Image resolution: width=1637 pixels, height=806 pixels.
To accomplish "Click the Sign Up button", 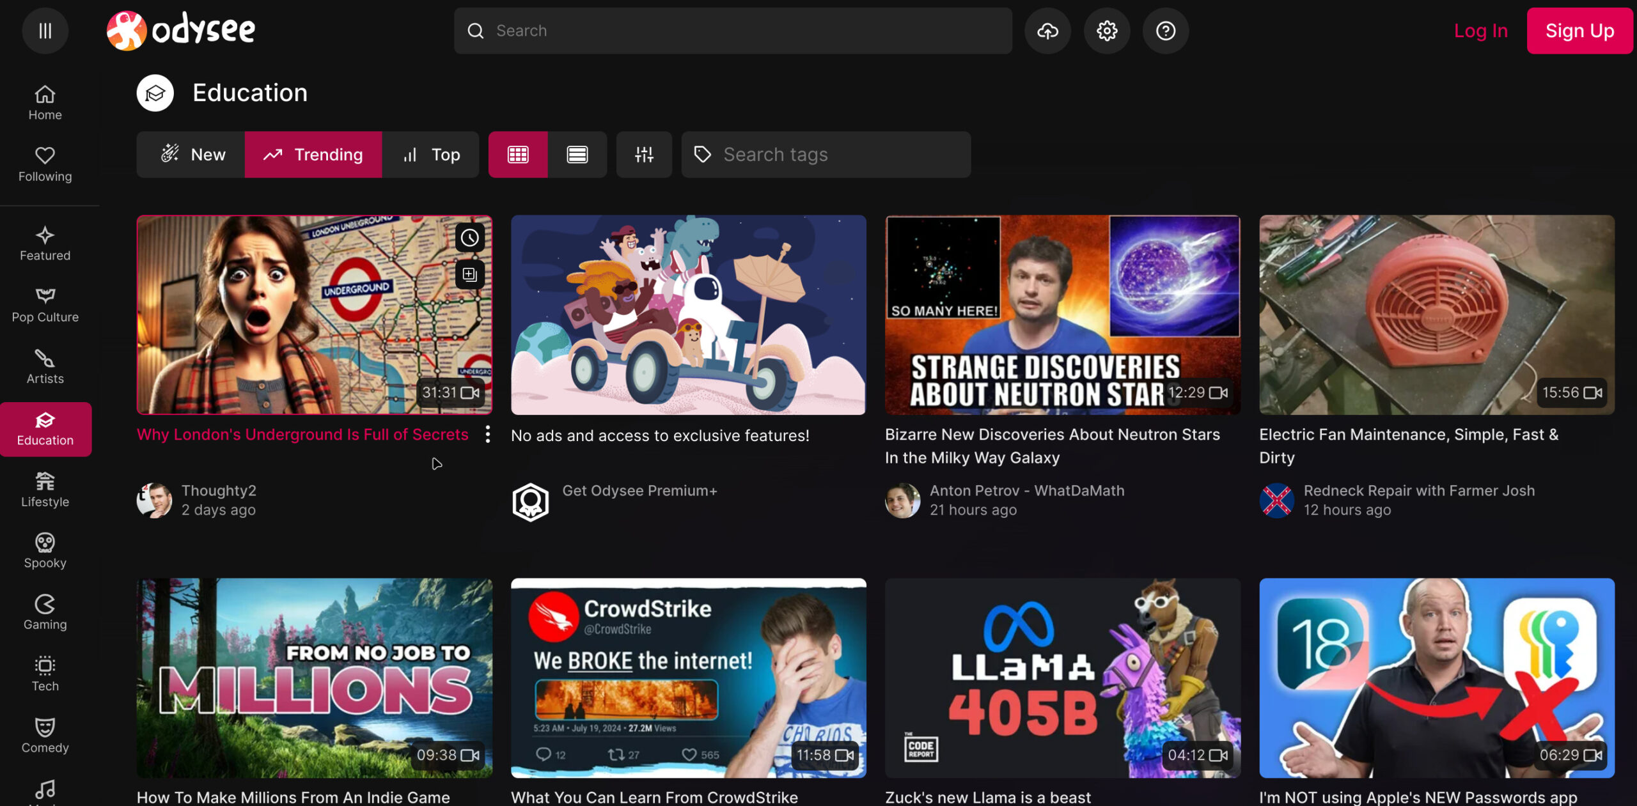I will [1579, 31].
